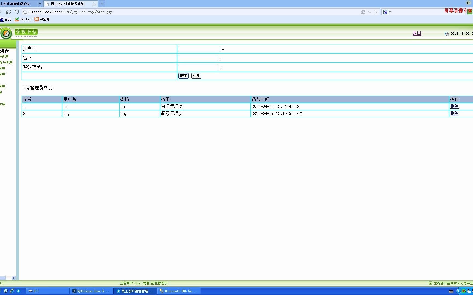
Task: Click the timestamp 2012-04-20 18:34:41.25
Action: (x=276, y=107)
